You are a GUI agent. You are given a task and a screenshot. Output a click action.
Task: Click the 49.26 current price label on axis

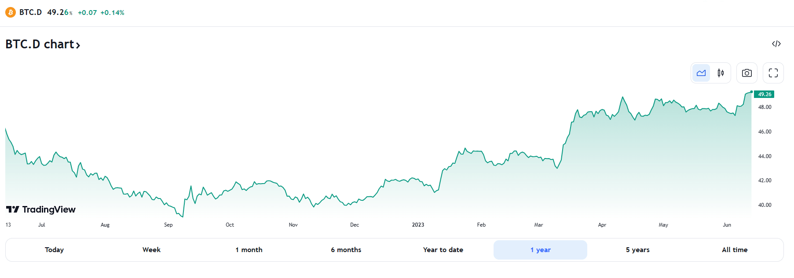tap(764, 94)
